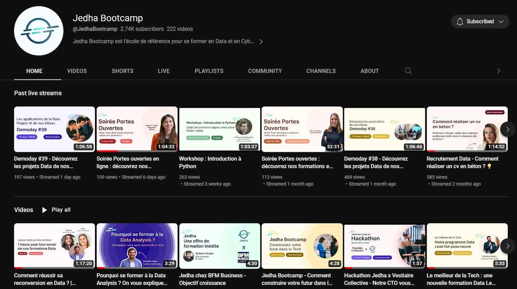Viewport: 517px width, 289px height.
Task: Click '197 views • Streamed 1 day ago'
Action: click(x=47, y=177)
